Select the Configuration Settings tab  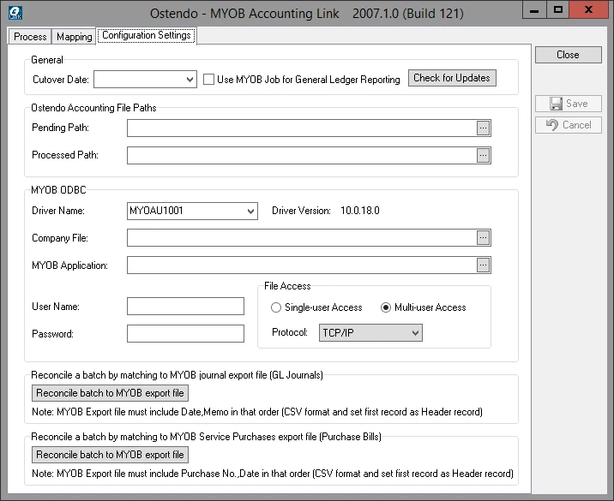point(147,35)
